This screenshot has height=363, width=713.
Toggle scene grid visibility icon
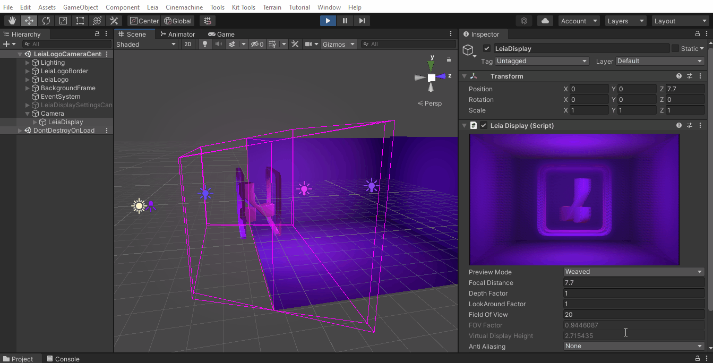272,44
